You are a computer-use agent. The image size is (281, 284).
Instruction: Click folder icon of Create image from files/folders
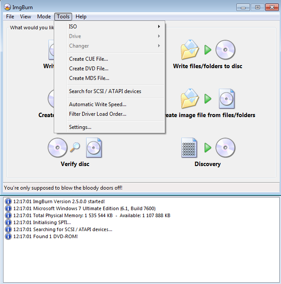pyautogui.click(x=190, y=99)
